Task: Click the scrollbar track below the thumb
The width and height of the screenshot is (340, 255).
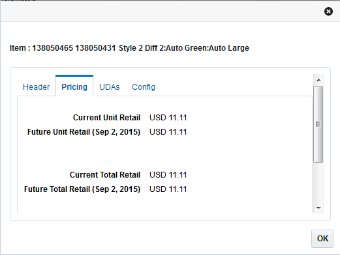Action: click(318, 182)
